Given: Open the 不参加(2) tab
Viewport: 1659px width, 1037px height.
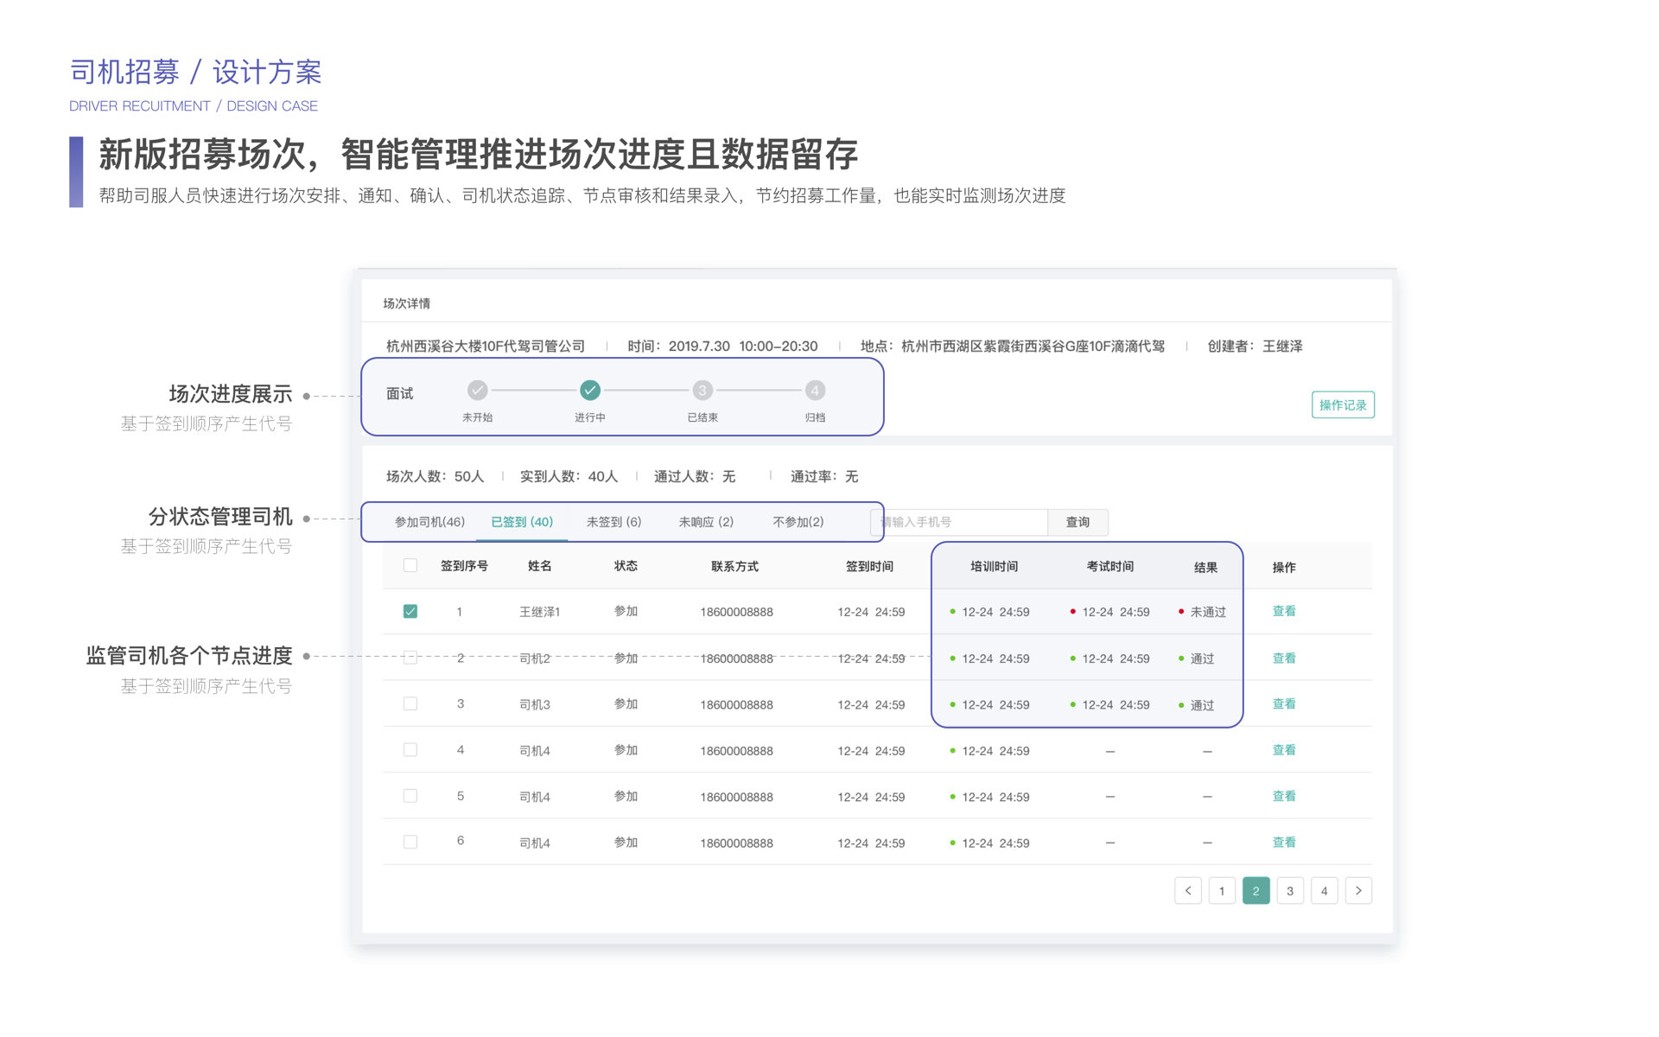Looking at the screenshot, I should coord(798,522).
